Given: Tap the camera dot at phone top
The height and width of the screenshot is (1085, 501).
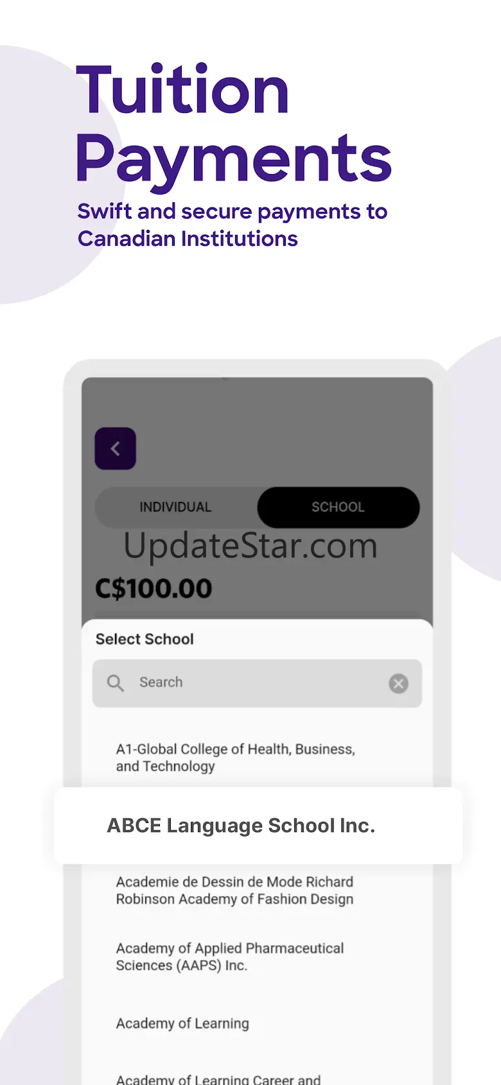Looking at the screenshot, I should coord(225,379).
